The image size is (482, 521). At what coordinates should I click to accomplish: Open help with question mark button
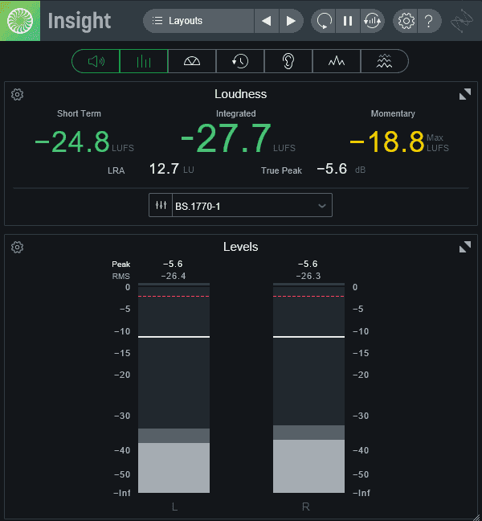click(429, 21)
